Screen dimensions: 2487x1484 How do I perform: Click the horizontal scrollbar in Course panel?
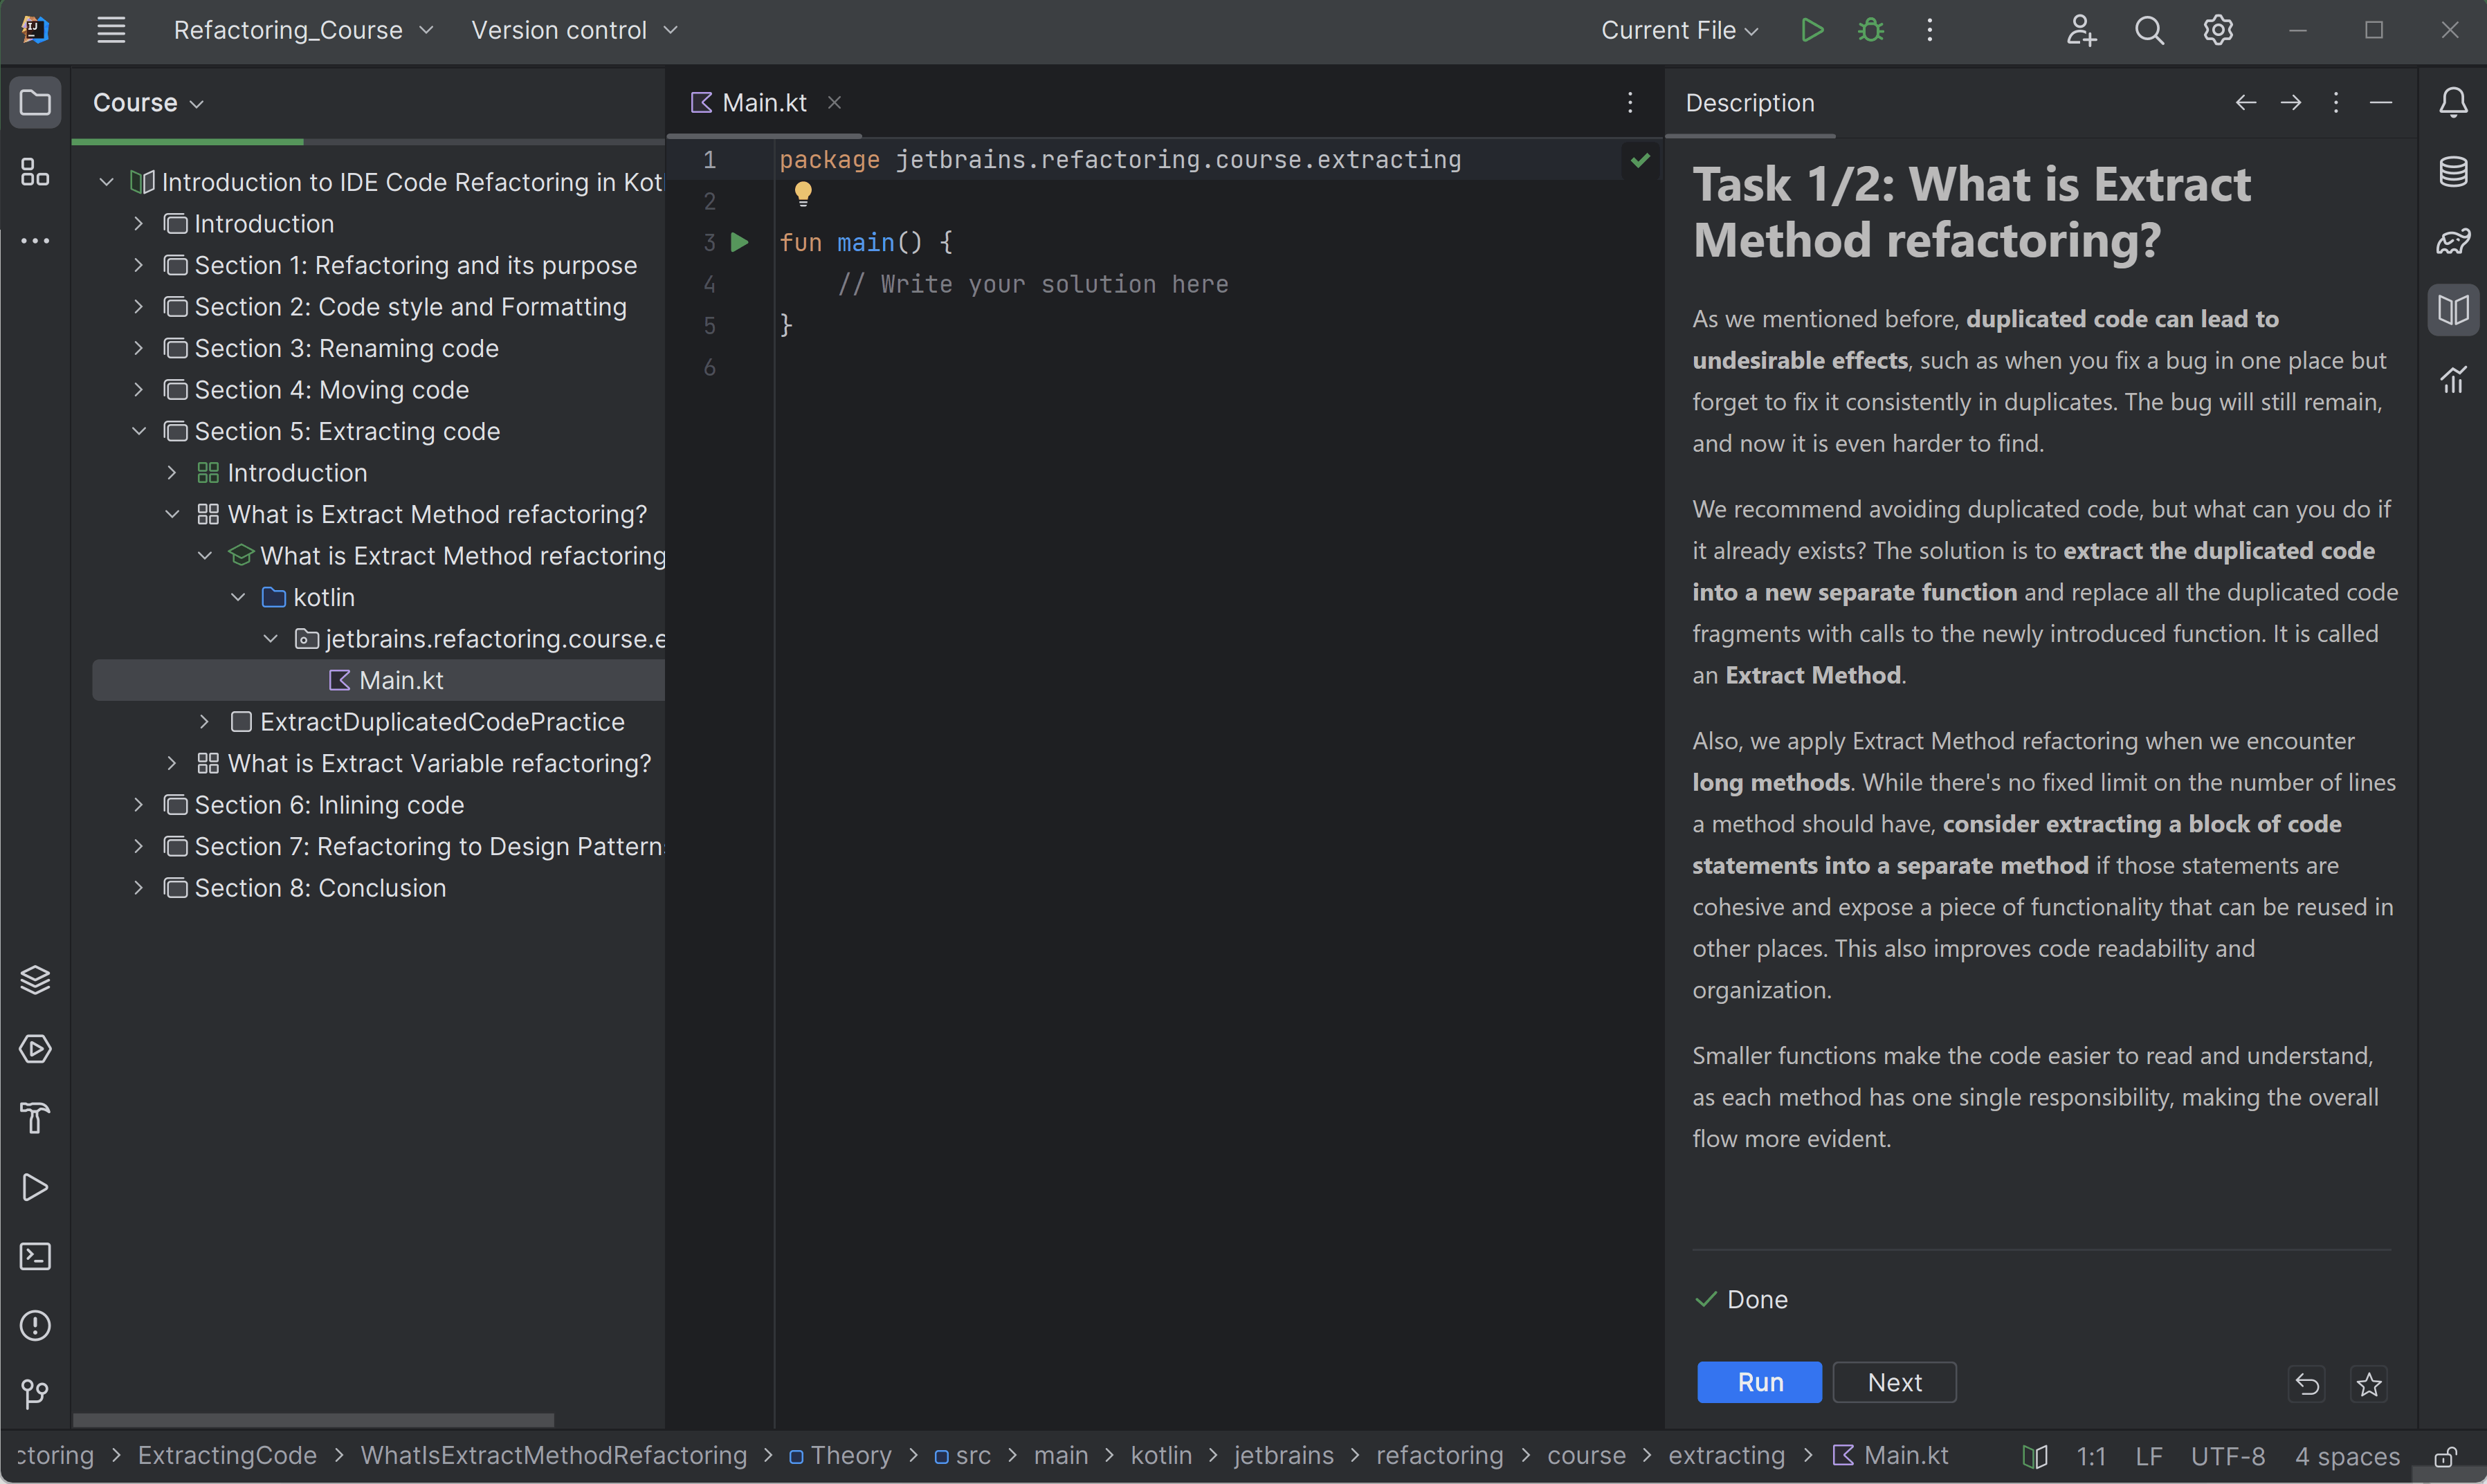313,1420
